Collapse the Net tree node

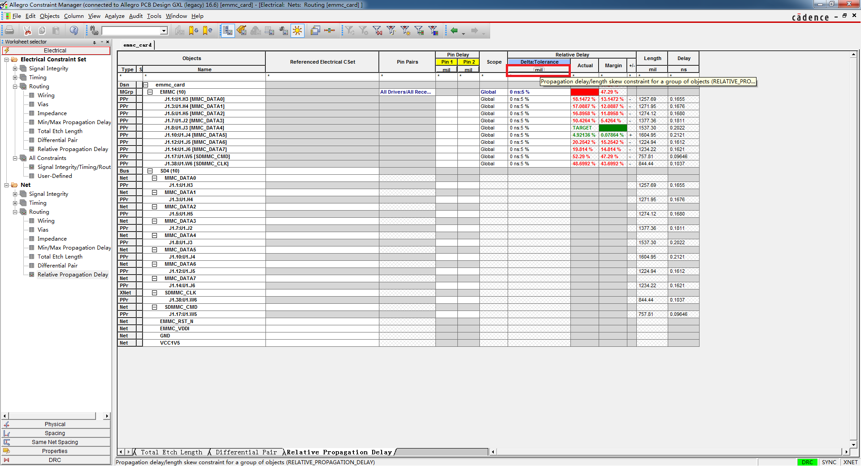click(x=7, y=185)
